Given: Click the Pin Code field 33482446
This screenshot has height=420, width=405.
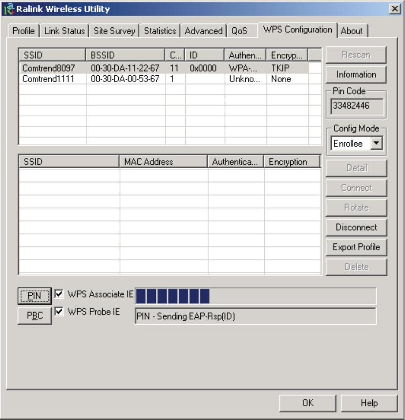Looking at the screenshot, I should [357, 106].
